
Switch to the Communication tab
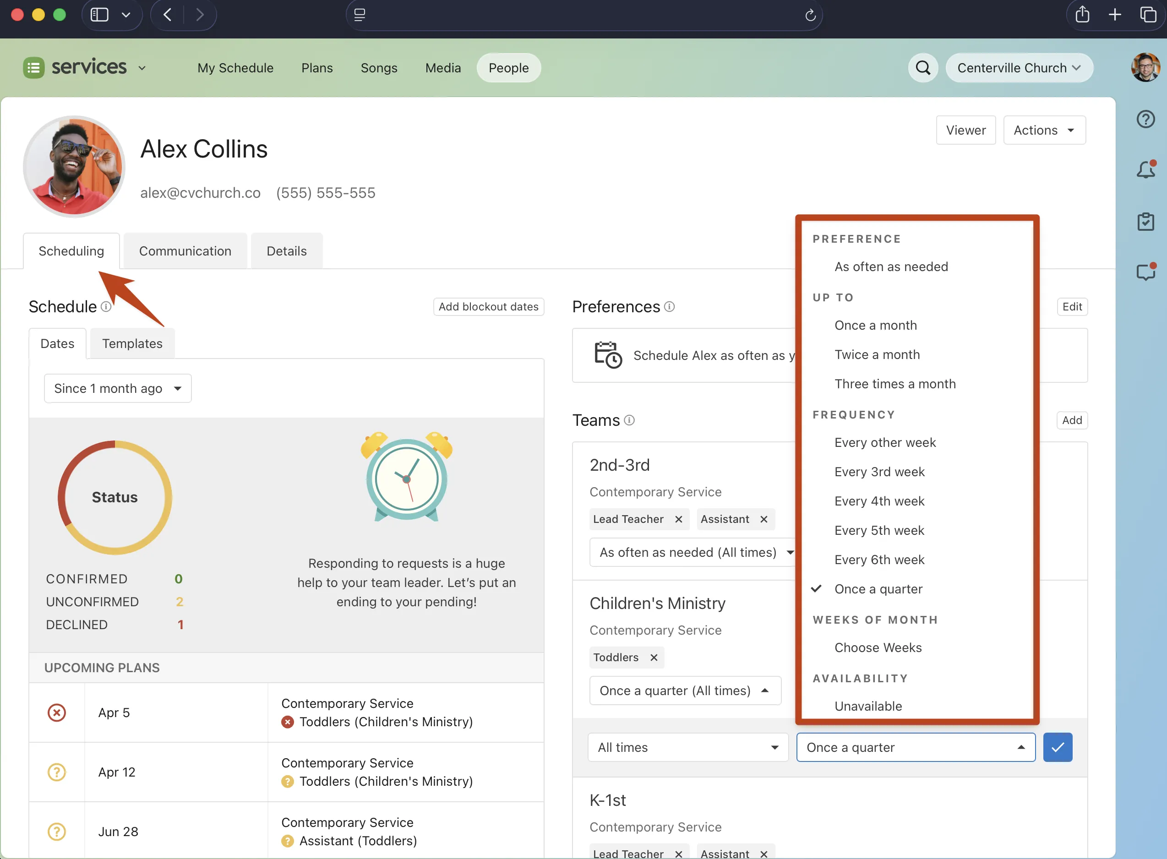click(185, 251)
